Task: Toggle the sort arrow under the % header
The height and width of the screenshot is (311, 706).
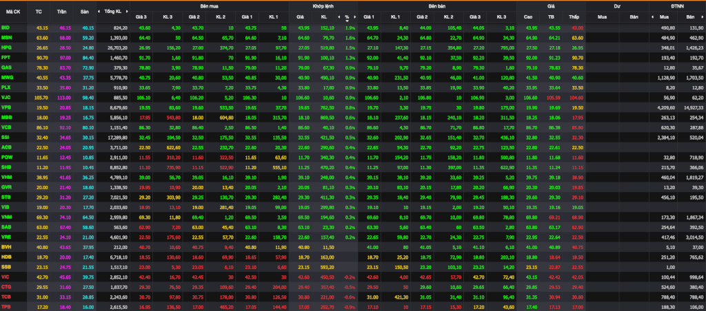Action: (x=347, y=21)
